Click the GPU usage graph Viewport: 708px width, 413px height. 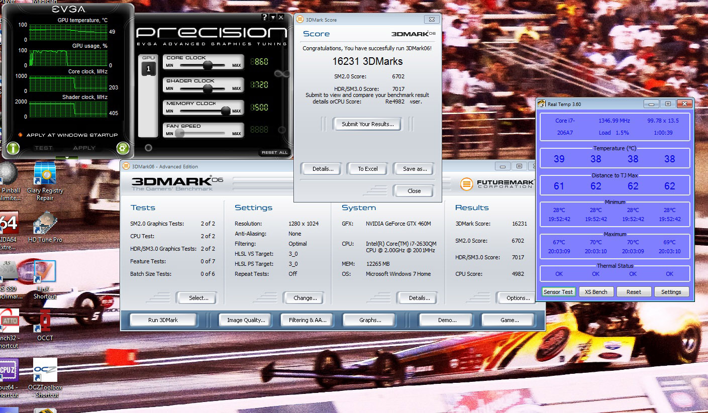point(68,57)
